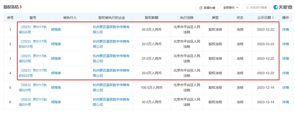Click the 股权冻结 section title
The width and height of the screenshot is (295, 117).
(x=11, y=7)
